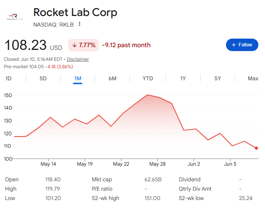Screen dimensions: 265x209
Task: Click the High value 119.79
Action: [x=53, y=189]
